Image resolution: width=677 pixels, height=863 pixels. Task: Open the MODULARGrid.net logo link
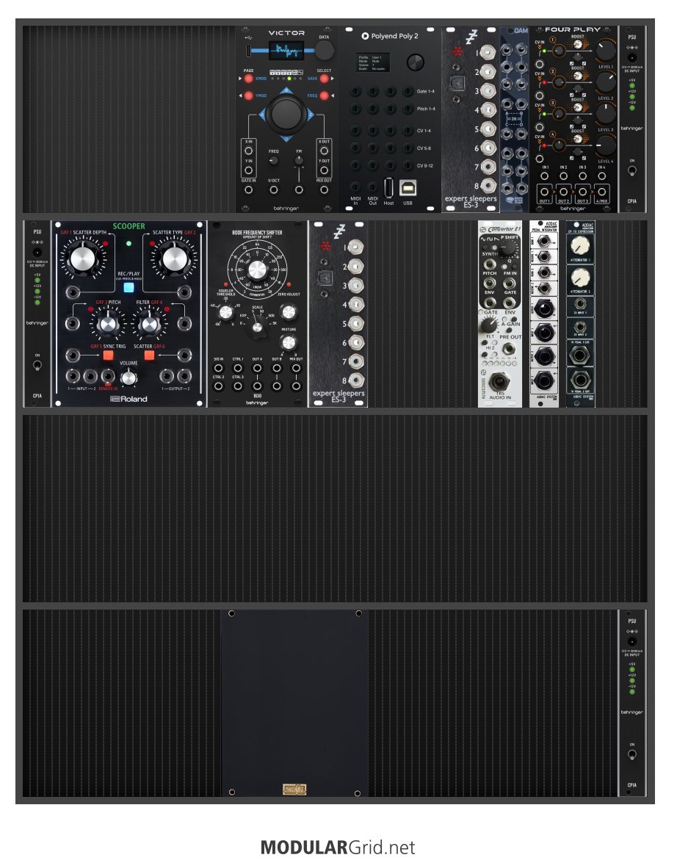coord(338,847)
